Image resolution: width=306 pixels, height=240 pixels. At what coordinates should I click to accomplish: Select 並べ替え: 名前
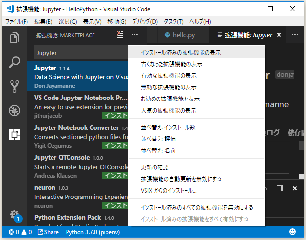[x=196, y=151]
